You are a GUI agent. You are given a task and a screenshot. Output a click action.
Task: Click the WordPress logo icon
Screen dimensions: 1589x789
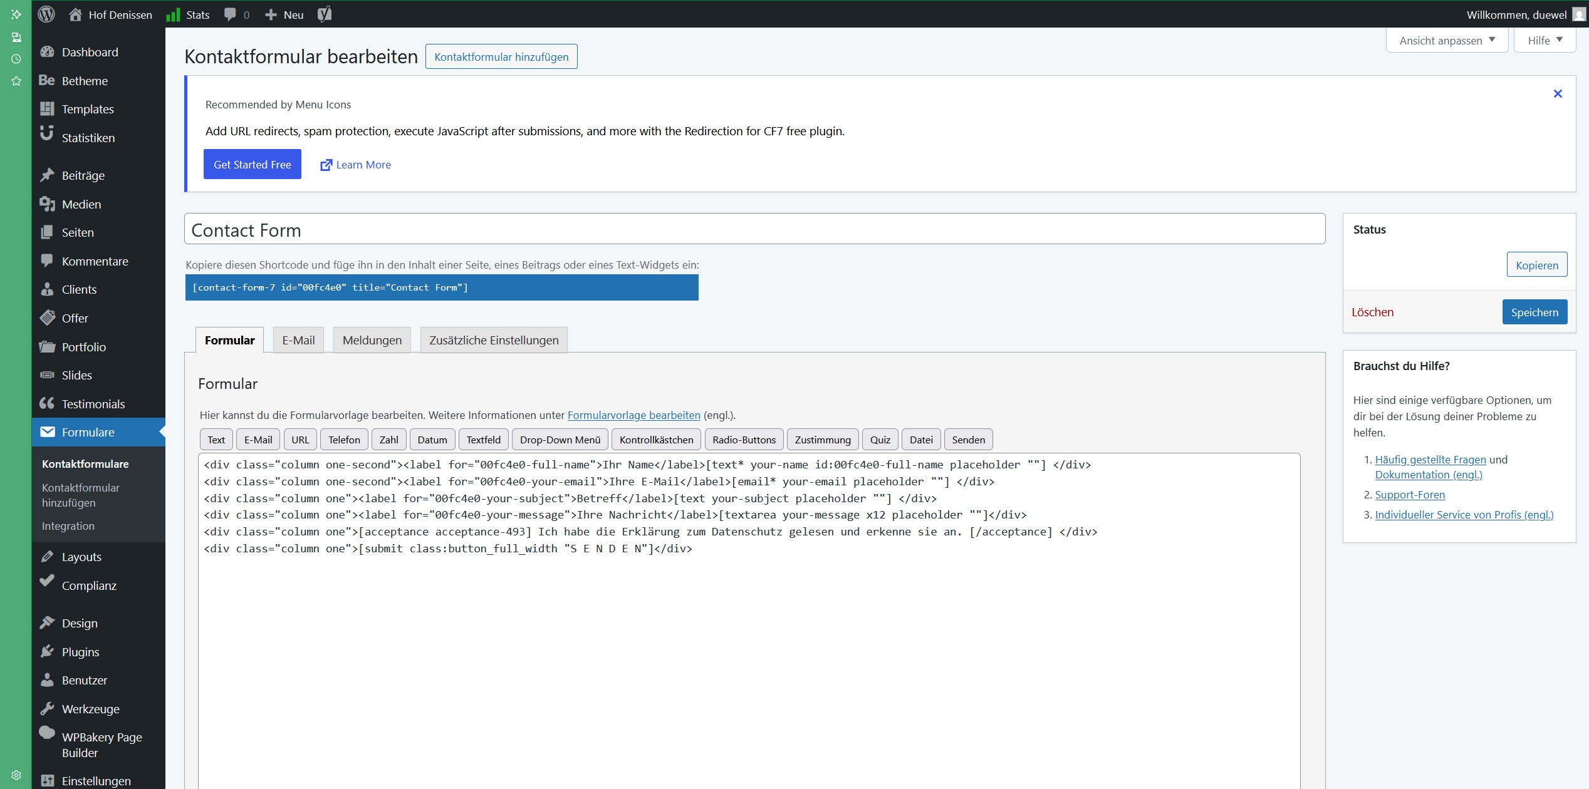click(46, 14)
